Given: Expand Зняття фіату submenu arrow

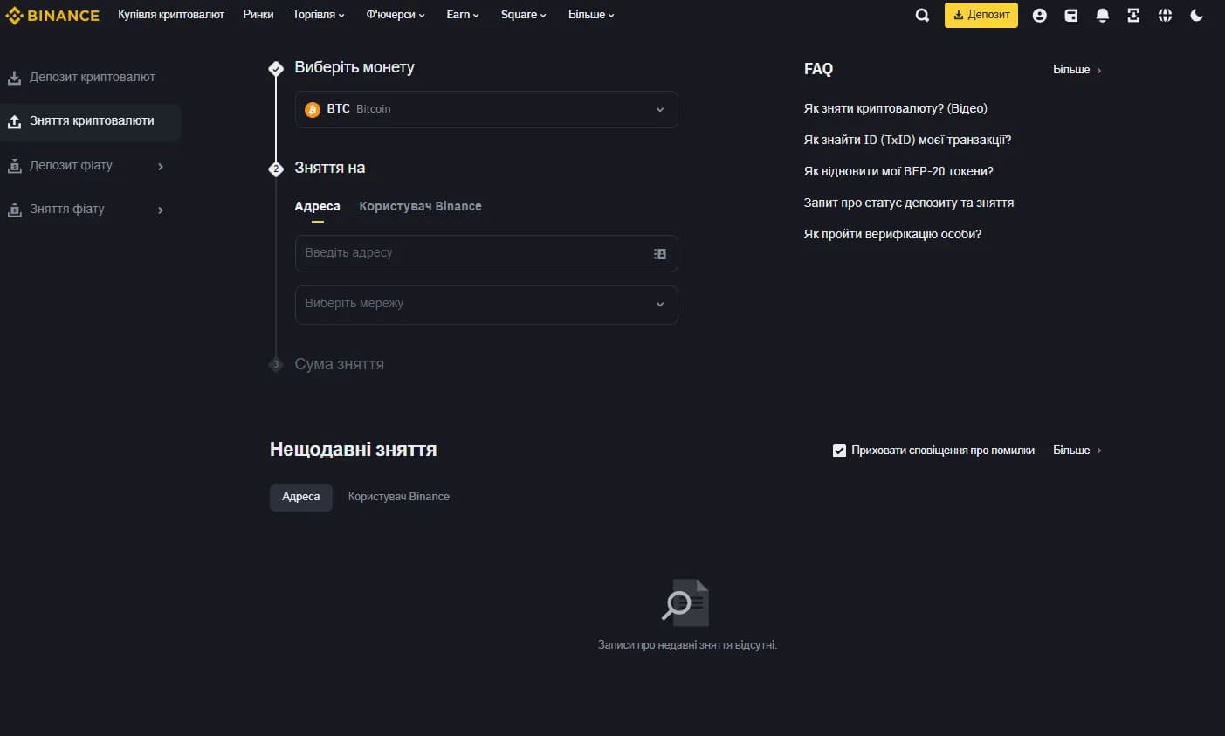Looking at the screenshot, I should pyautogui.click(x=161, y=210).
